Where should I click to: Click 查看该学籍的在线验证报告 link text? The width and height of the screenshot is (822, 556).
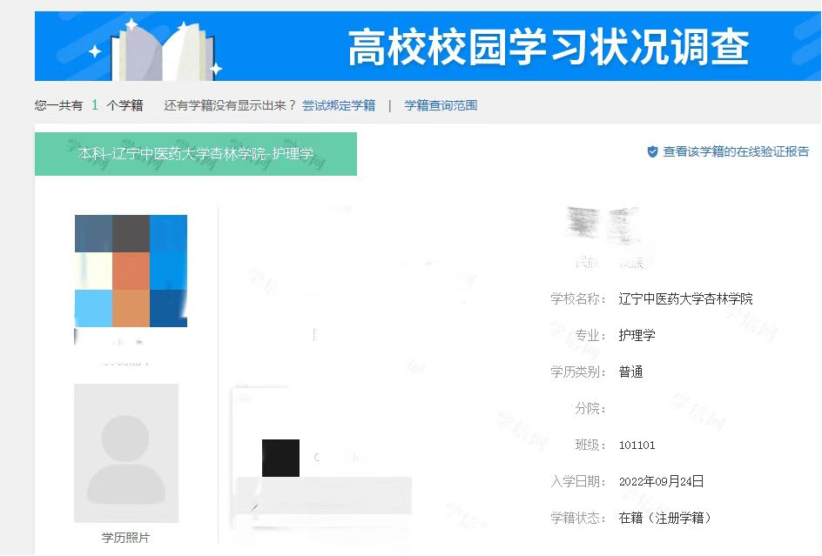click(736, 151)
